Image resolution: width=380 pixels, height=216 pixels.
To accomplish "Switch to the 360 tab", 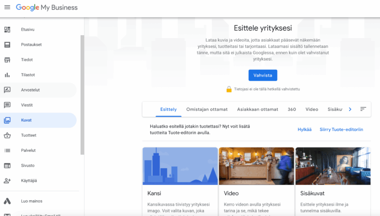I will (292, 109).
